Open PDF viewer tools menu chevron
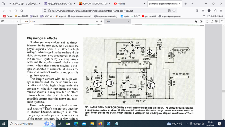The width and height of the screenshot is (225, 127). (x=220, y=21)
